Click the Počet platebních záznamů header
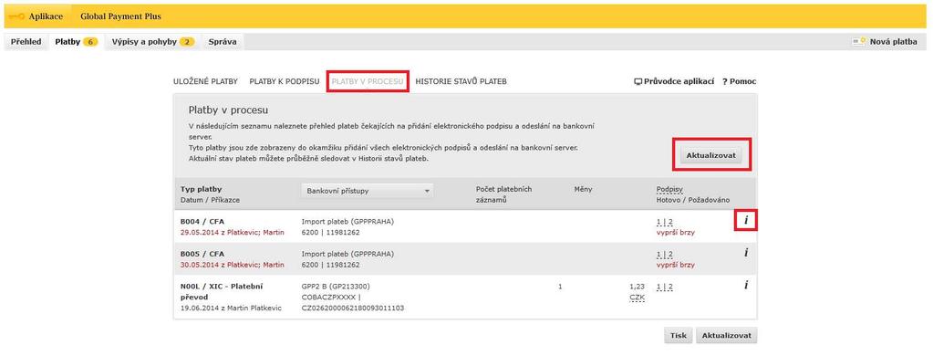Image resolution: width=933 pixels, height=356 pixels. click(503, 194)
